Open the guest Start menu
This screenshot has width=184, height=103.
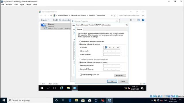[x=42, y=88]
